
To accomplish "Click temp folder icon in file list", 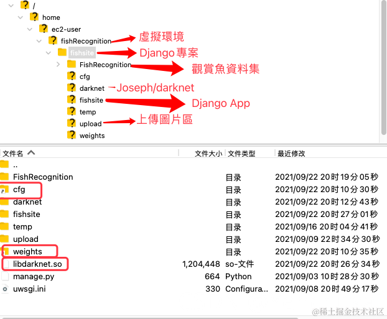I will (x=4, y=226).
